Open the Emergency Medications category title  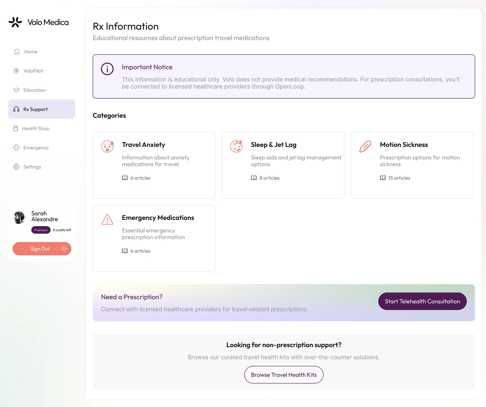[158, 218]
